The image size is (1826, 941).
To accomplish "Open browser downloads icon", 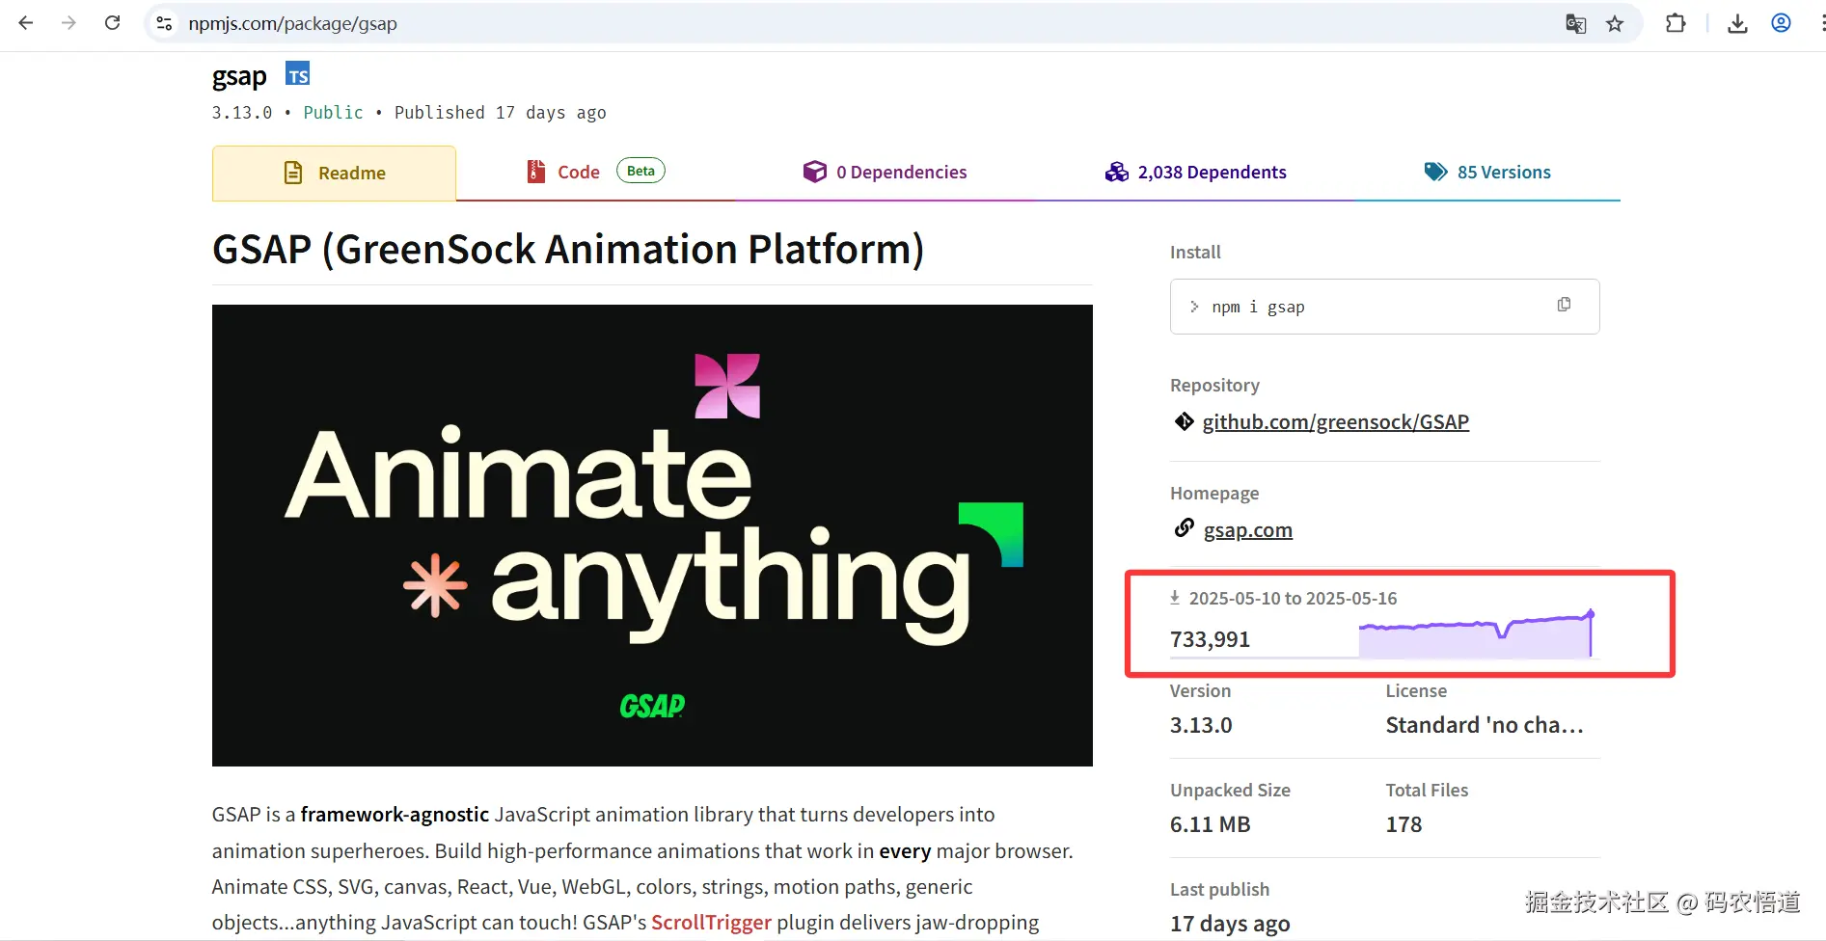I will coord(1737,24).
